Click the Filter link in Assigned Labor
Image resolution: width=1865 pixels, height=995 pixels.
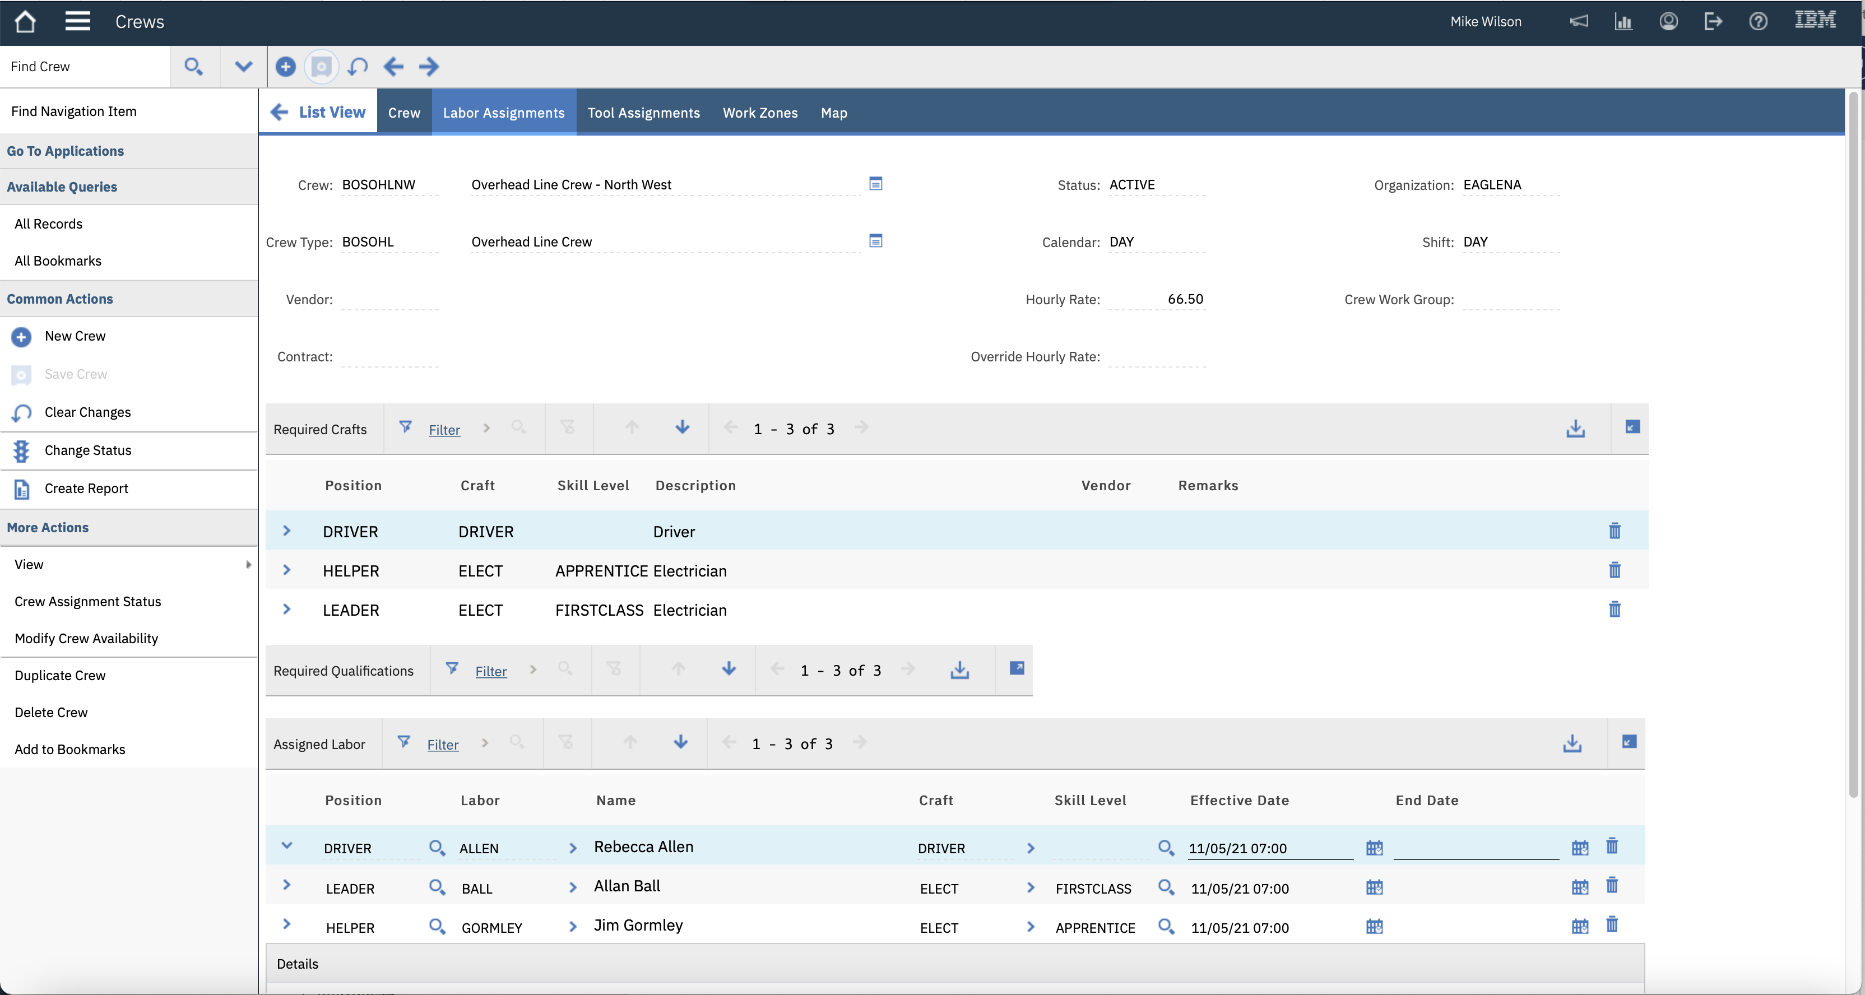pos(442,745)
